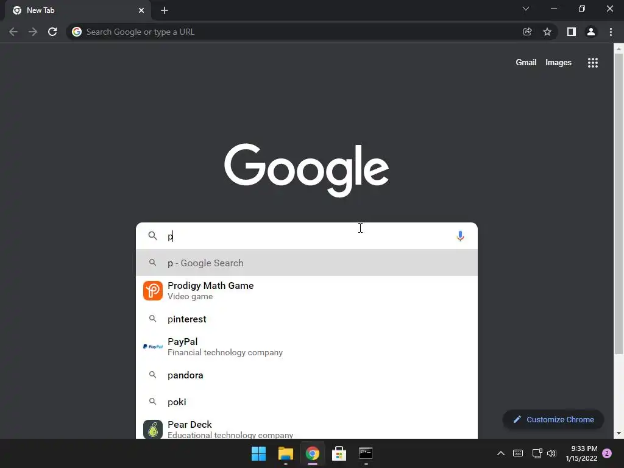Select 'p - Google Search' suggestion
The image size is (624, 468).
click(x=307, y=263)
